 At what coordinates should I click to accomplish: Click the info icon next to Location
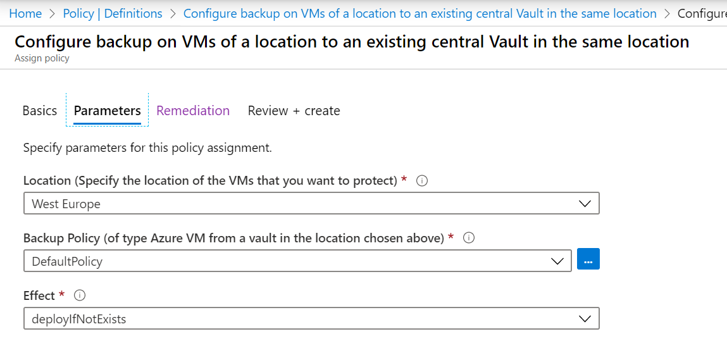(423, 181)
